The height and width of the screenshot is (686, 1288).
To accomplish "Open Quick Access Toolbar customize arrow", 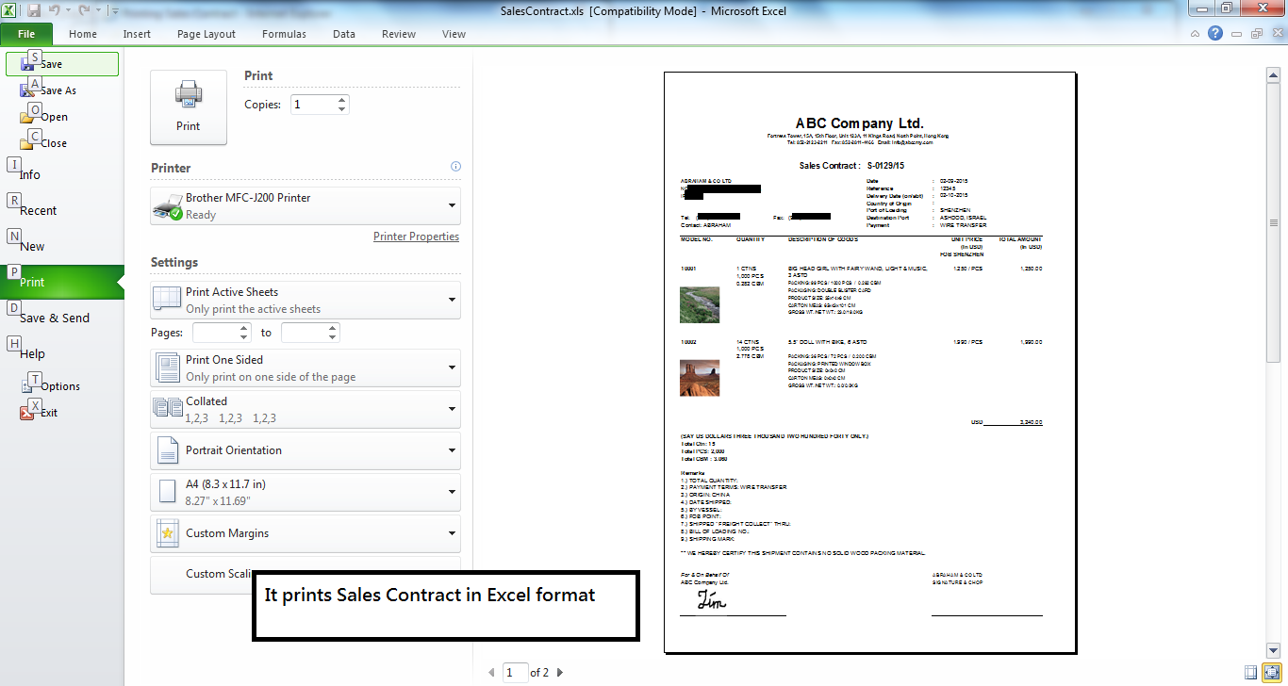I will [114, 11].
